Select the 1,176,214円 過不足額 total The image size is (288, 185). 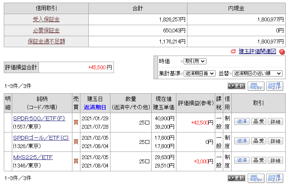[172, 41]
